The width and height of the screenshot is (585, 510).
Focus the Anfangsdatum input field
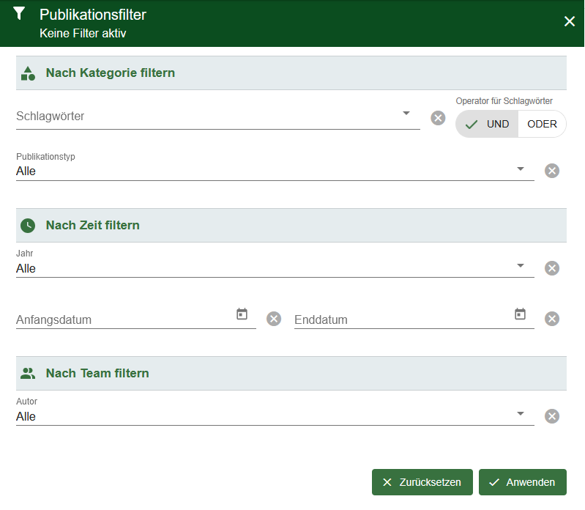pos(121,319)
